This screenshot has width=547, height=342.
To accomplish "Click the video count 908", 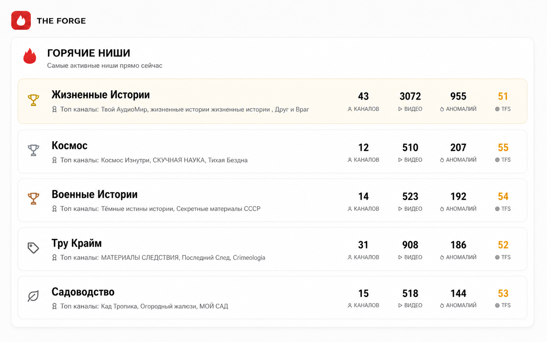I will click(x=410, y=245).
